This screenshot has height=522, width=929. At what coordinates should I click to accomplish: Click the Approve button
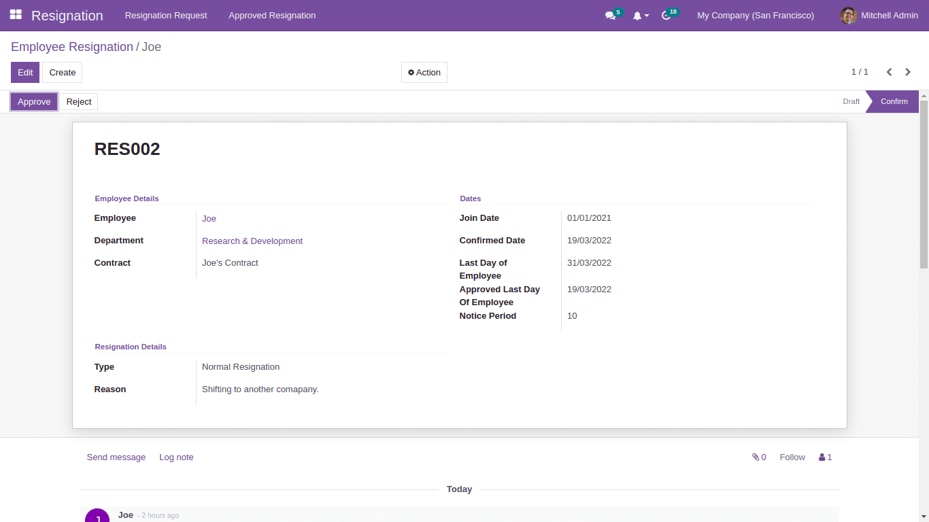(33, 101)
